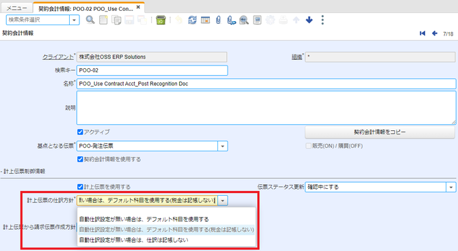Follow the クライアント field label link

click(x=58, y=57)
